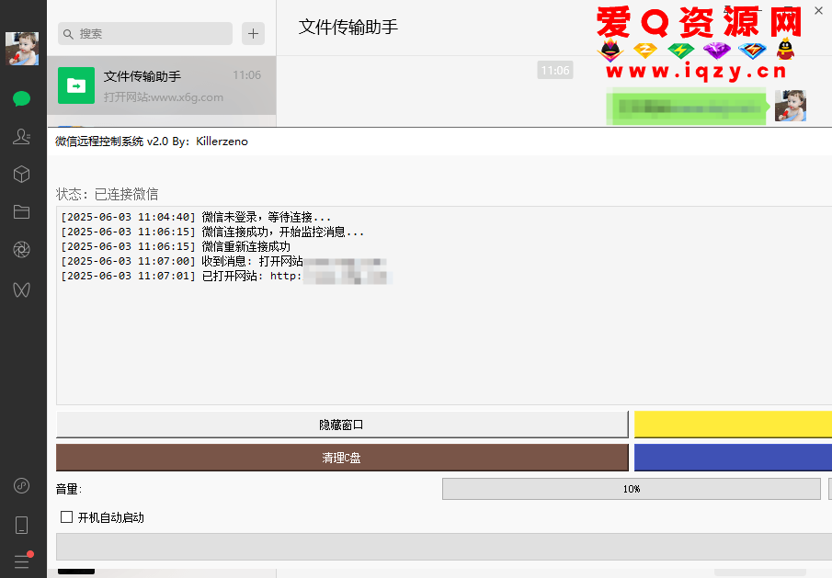Click the phone icon in sidebar
Image resolution: width=832 pixels, height=578 pixels.
click(x=22, y=525)
